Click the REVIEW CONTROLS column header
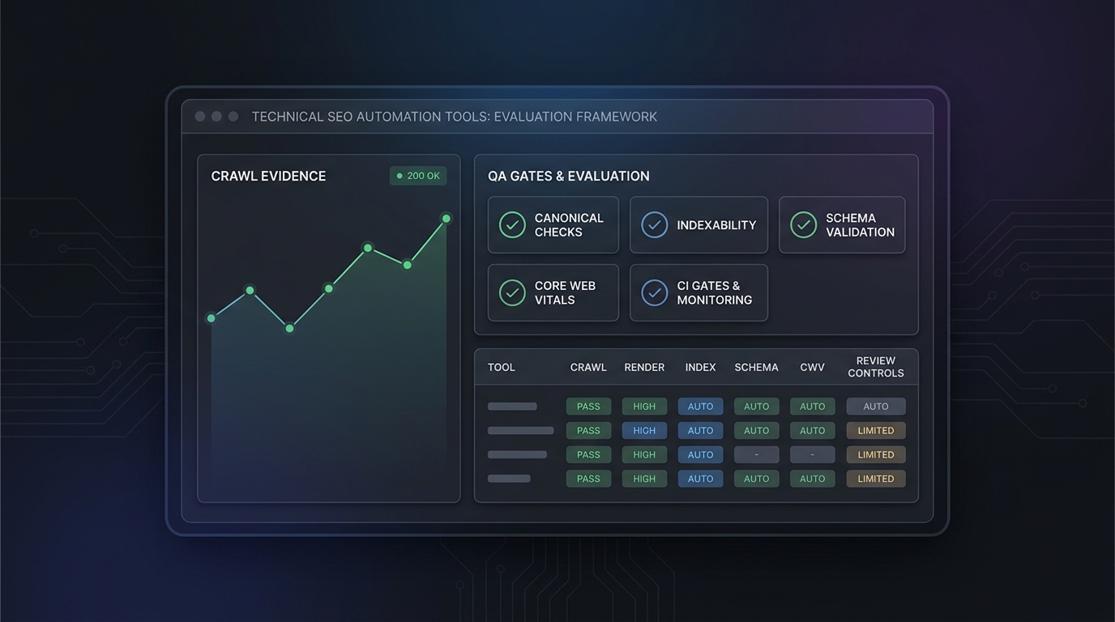 (876, 367)
